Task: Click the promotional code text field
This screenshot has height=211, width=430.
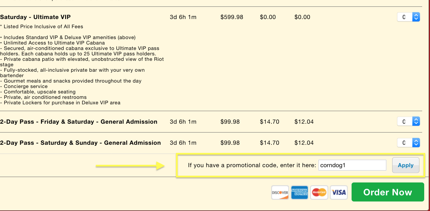Action: tap(352, 165)
